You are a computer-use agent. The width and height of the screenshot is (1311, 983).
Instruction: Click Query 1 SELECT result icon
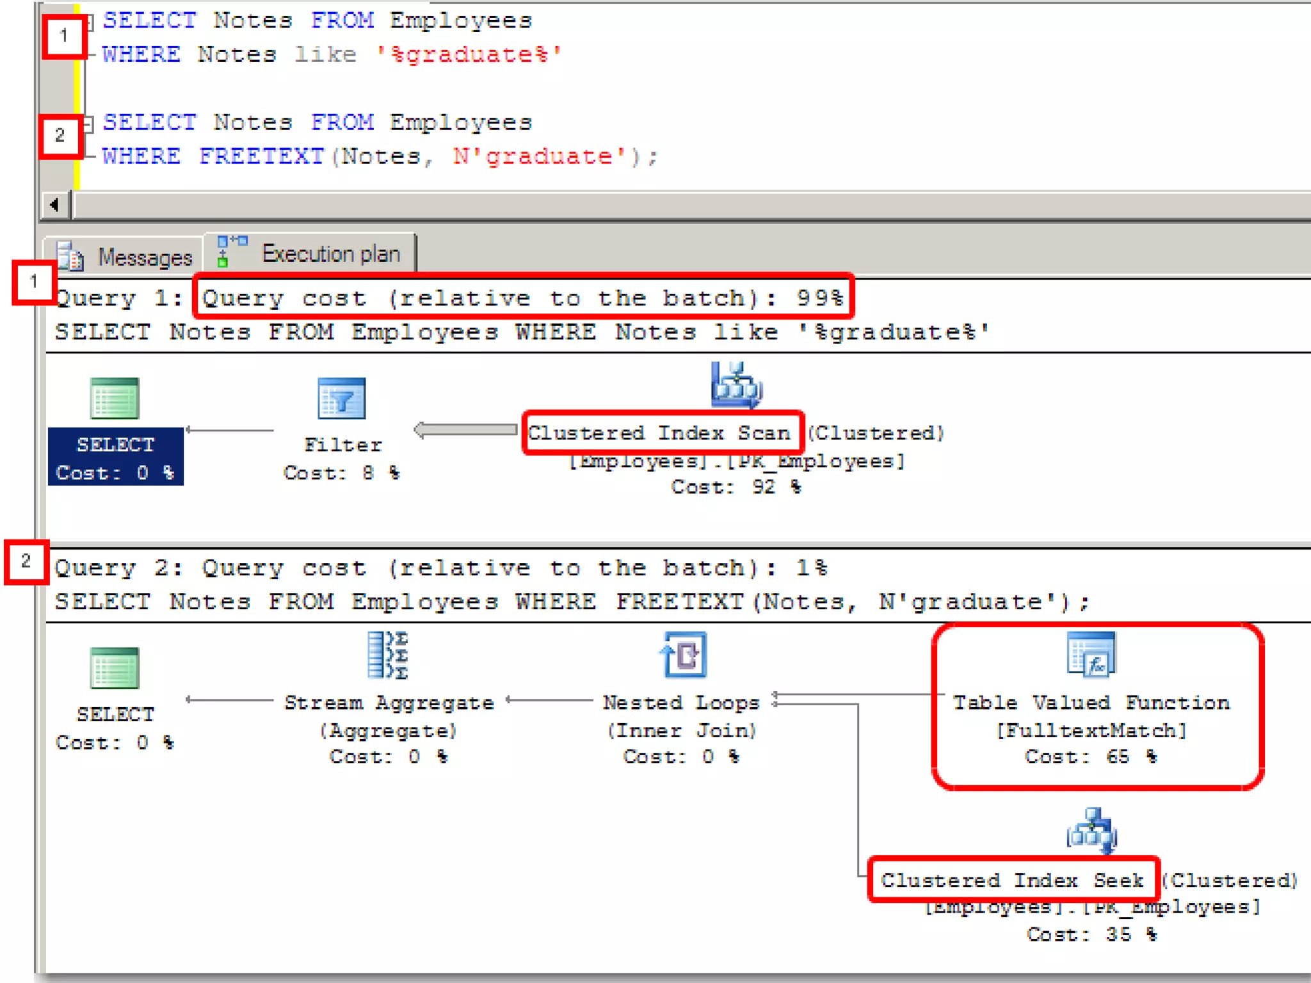pyautogui.click(x=115, y=398)
